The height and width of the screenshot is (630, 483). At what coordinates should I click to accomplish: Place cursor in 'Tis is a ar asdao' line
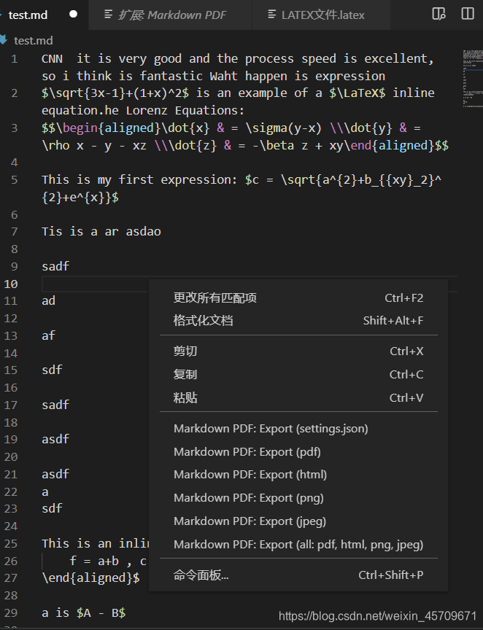(101, 231)
